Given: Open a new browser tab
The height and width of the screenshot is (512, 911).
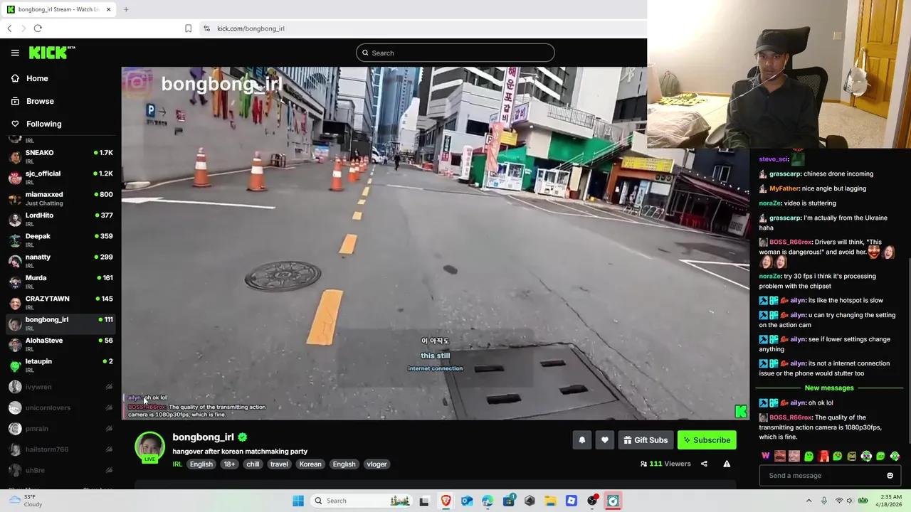Looking at the screenshot, I should pos(126,9).
